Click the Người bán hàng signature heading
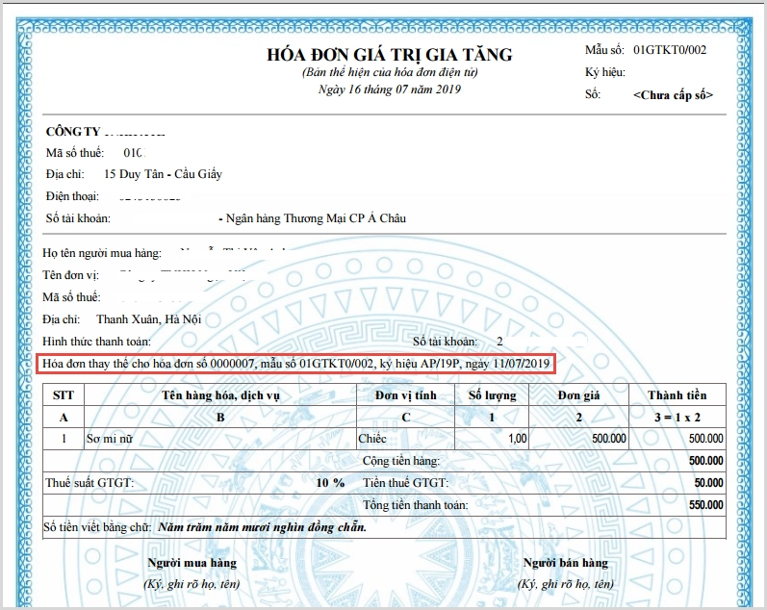This screenshot has width=767, height=610. pos(565,563)
